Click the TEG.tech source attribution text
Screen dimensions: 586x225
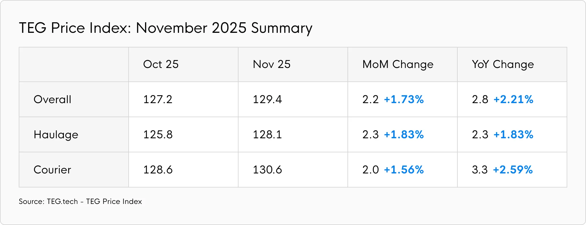(80, 202)
